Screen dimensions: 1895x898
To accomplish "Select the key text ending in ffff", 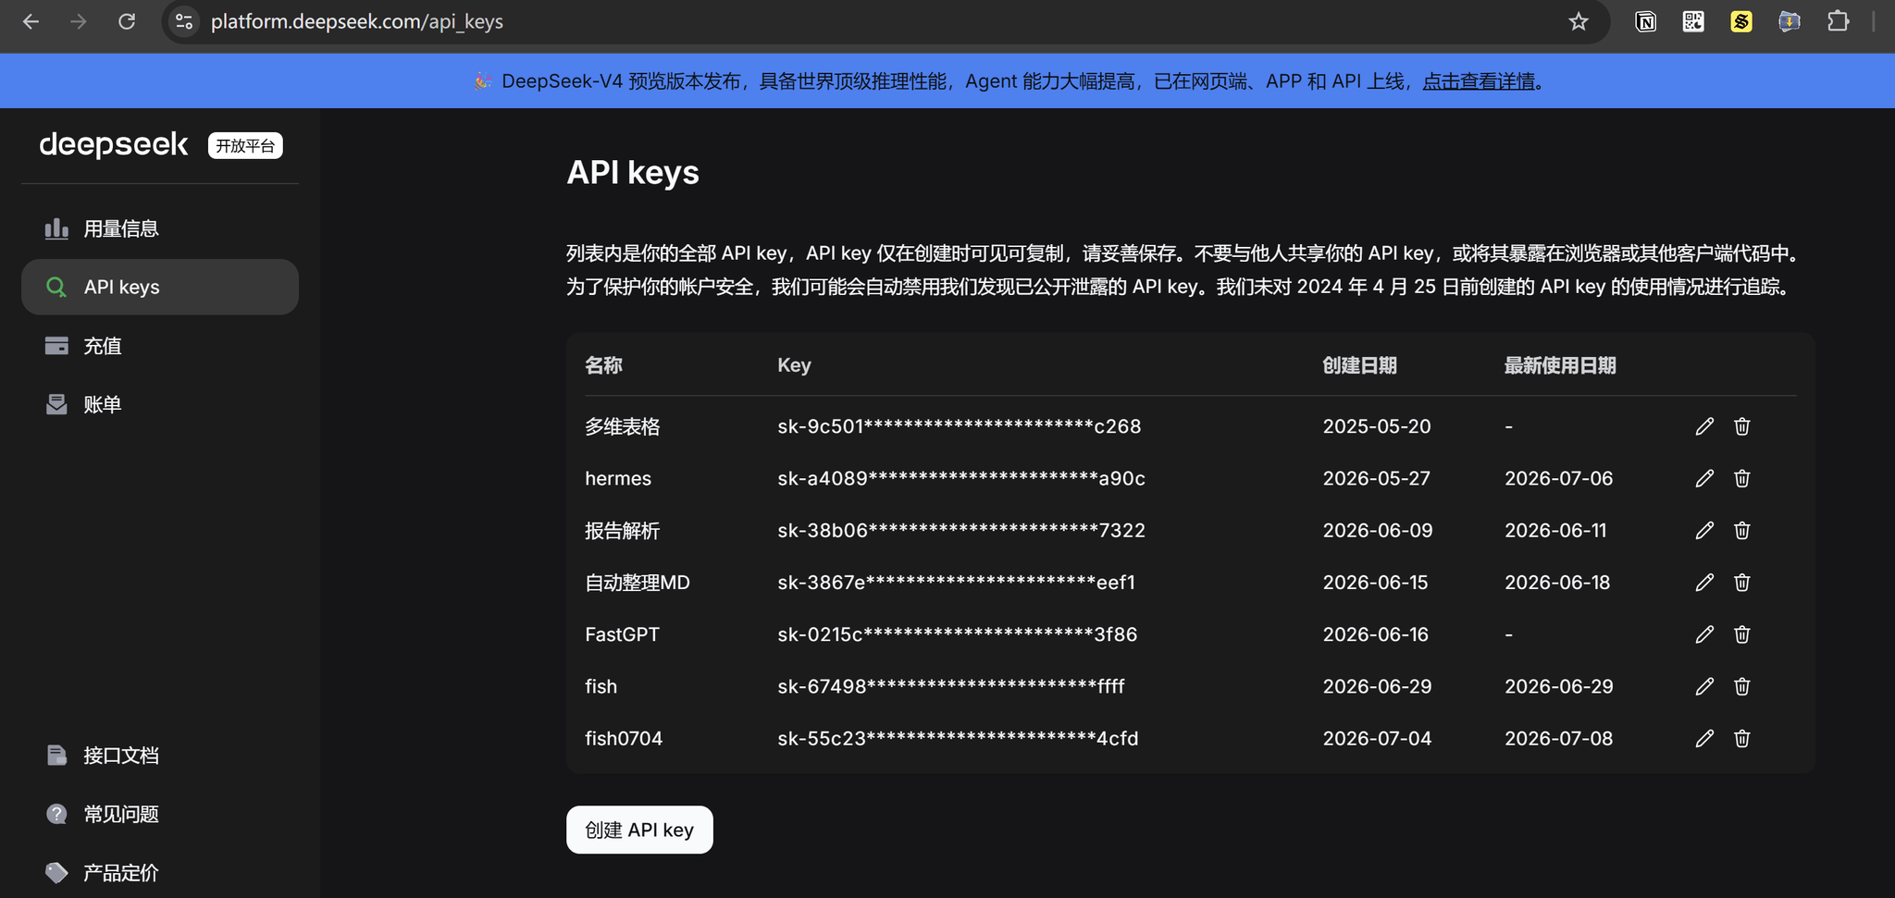I will point(951,686).
